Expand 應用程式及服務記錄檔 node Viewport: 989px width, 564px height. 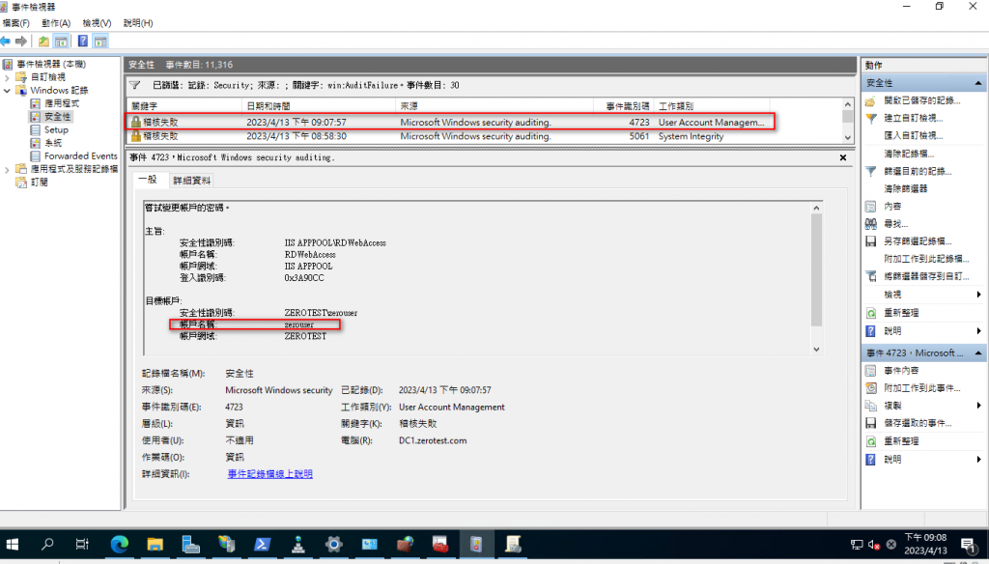[x=7, y=170]
